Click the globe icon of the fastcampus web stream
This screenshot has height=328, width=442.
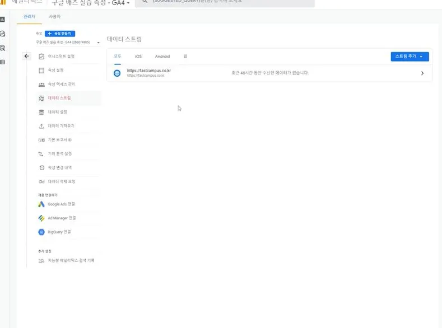pyautogui.click(x=117, y=73)
